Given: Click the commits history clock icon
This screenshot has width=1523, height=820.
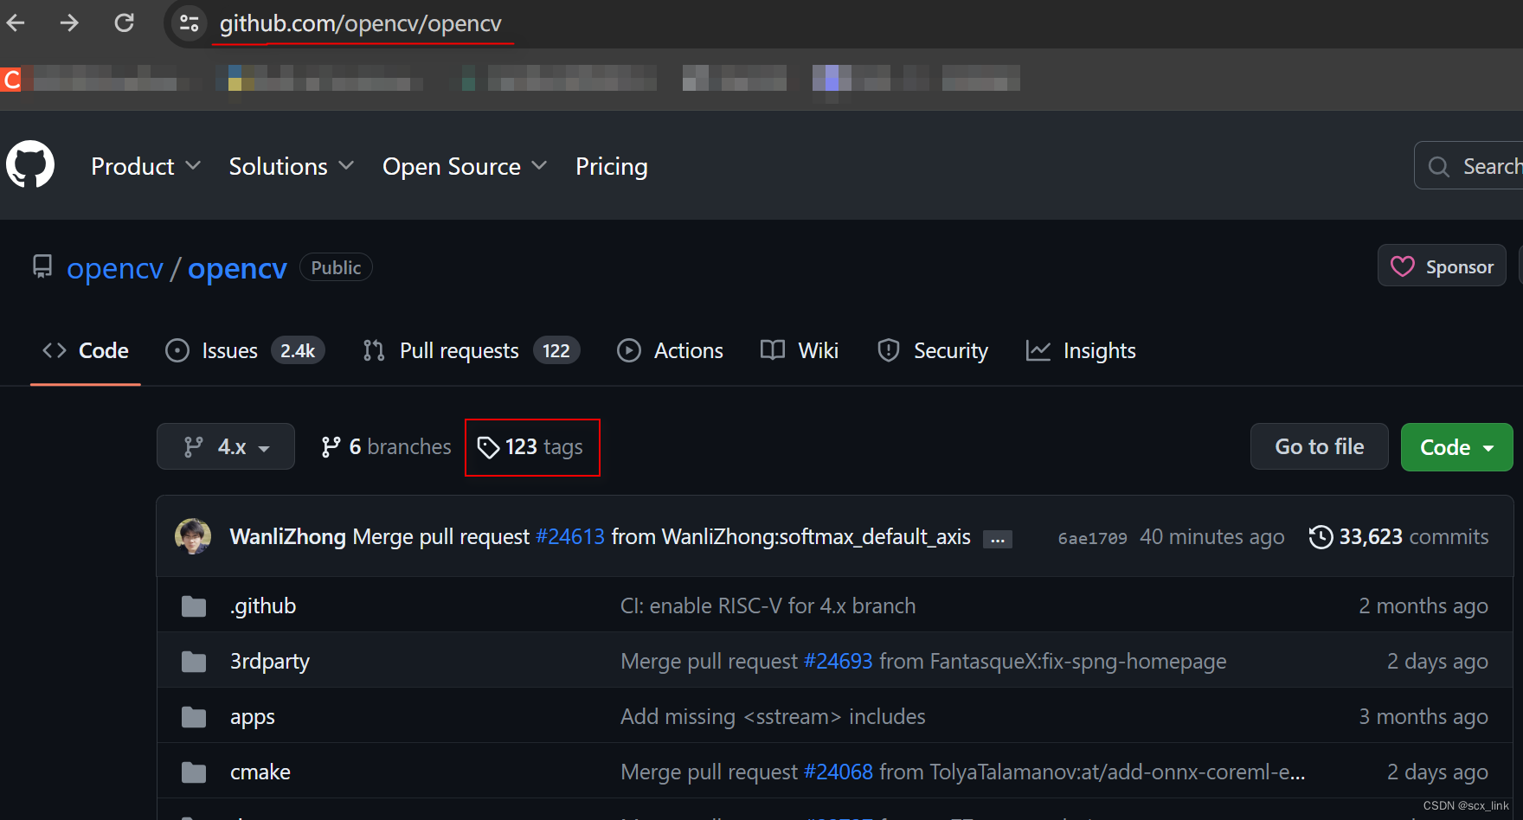Looking at the screenshot, I should click(1321, 536).
